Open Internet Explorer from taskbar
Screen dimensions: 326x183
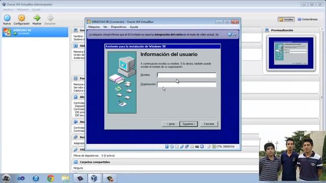[36, 178]
